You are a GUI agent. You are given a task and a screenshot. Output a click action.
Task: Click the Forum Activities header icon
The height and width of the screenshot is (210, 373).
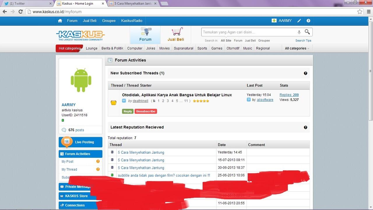pyautogui.click(x=110, y=60)
